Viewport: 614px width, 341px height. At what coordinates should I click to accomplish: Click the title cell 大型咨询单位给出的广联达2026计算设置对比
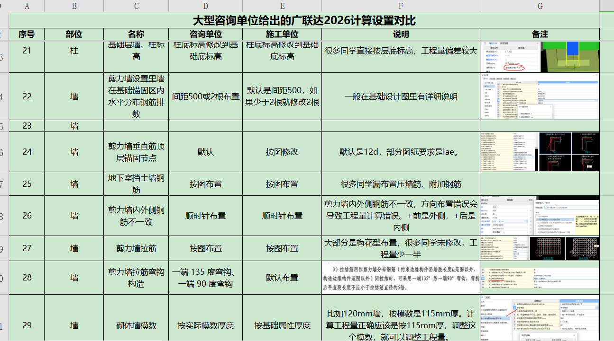point(304,20)
